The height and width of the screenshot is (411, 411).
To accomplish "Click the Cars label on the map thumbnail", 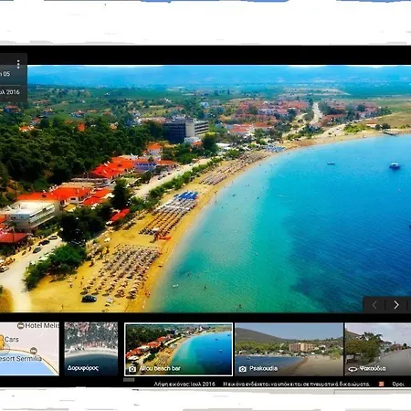I will (x=12, y=340).
